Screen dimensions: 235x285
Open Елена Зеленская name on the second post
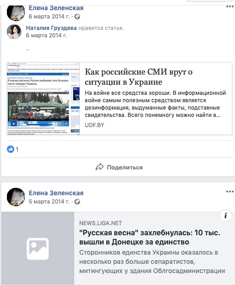coord(56,193)
